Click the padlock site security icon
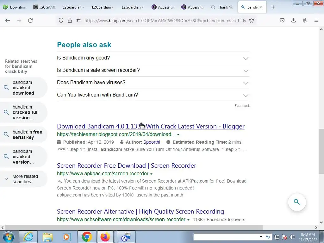The height and width of the screenshot is (243, 324). click(70, 20)
